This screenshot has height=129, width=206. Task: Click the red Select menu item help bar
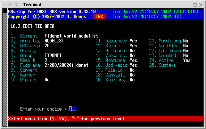(106, 119)
